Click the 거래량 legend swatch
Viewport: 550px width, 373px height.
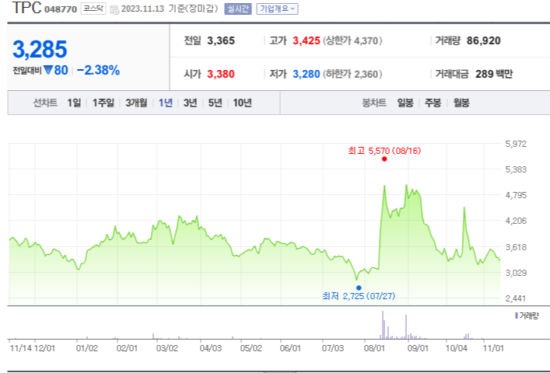pos(517,315)
